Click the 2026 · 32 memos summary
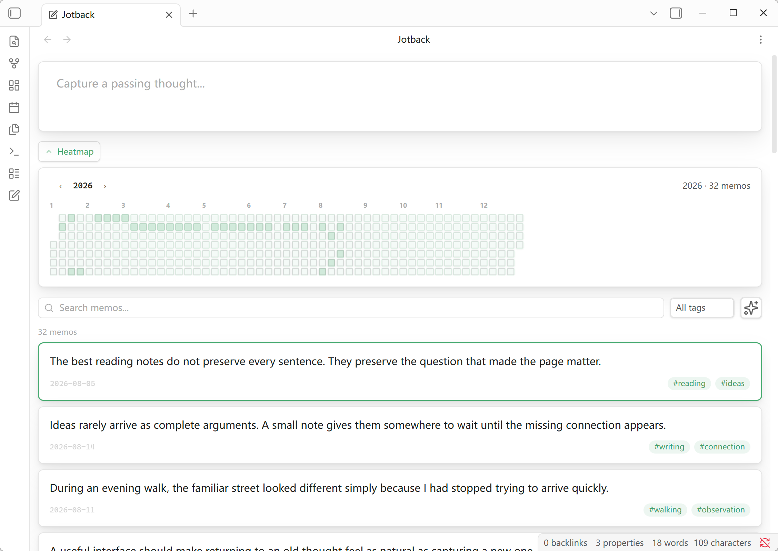Viewport: 778px width, 551px height. pos(716,186)
